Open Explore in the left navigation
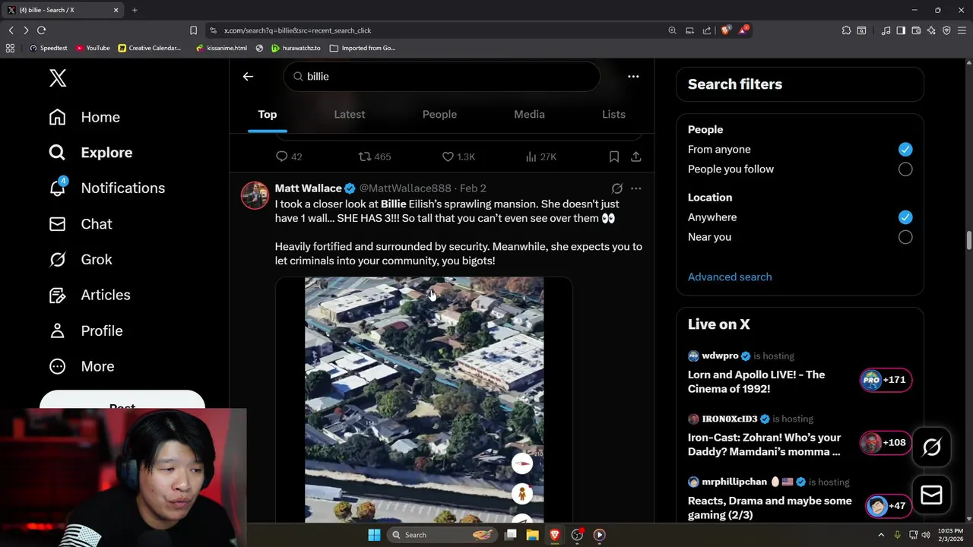 tap(90, 153)
